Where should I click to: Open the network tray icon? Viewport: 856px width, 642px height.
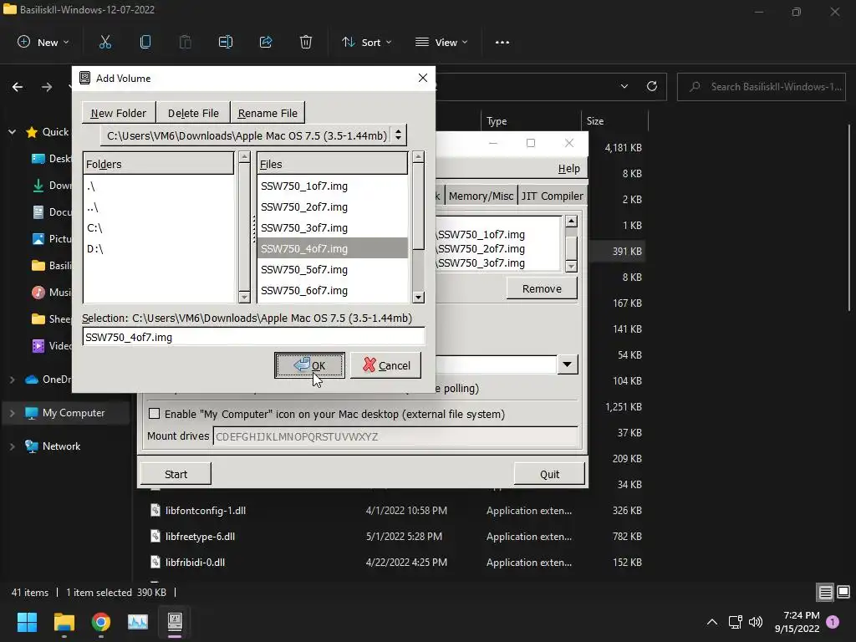[x=735, y=622]
